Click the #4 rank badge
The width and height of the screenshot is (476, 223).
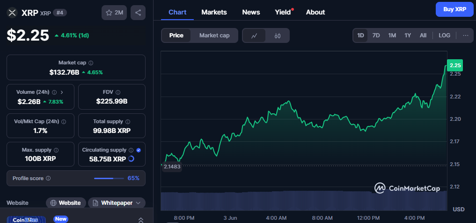pyautogui.click(x=60, y=13)
